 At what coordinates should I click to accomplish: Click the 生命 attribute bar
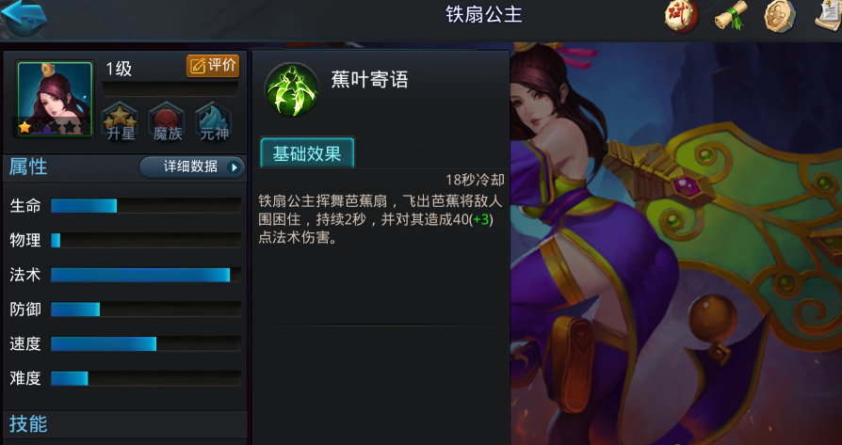click(146, 205)
